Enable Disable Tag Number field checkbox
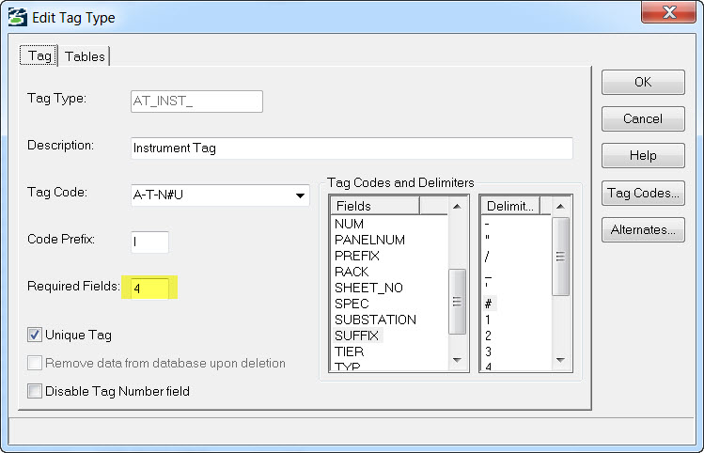 tap(35, 391)
